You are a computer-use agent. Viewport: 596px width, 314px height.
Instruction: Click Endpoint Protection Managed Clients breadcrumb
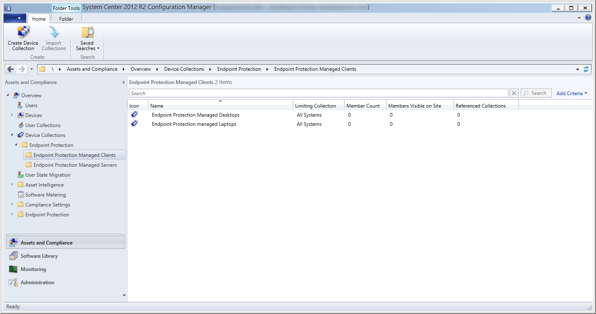(x=315, y=69)
